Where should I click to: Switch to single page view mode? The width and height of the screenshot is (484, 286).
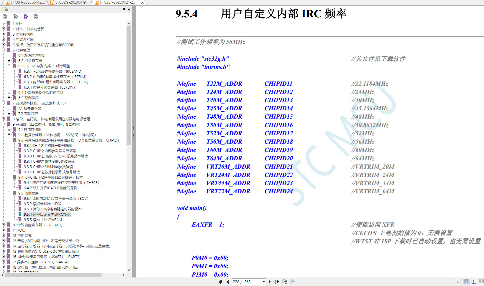pos(459,282)
